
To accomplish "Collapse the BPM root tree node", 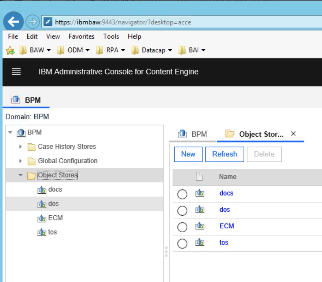I will [x=10, y=132].
